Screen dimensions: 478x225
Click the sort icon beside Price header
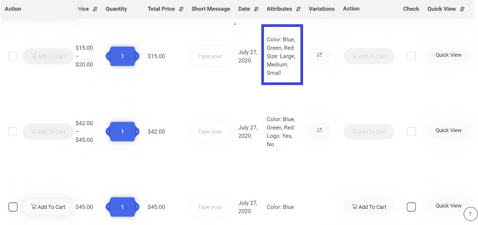tap(95, 9)
